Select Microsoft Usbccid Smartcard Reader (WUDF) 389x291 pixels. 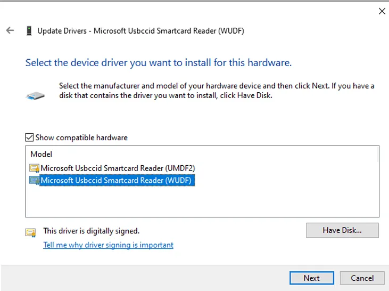click(x=117, y=181)
